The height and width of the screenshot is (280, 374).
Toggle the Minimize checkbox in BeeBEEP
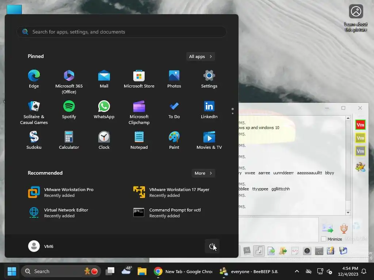[x=324, y=239]
